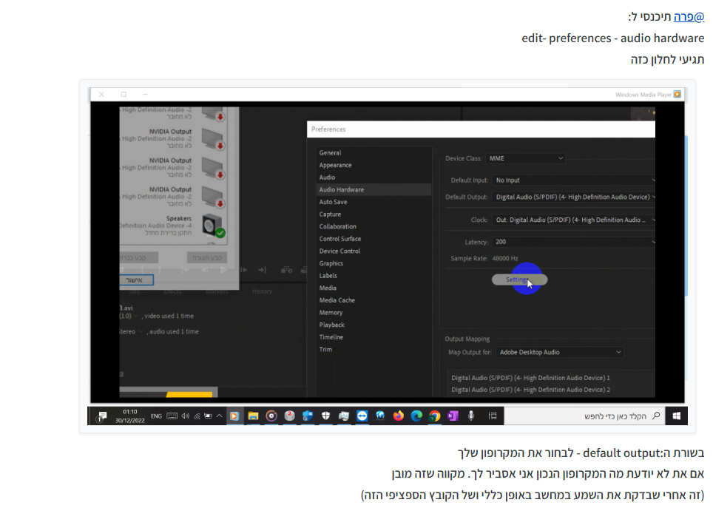
Task: Open Windows Start menu
Action: coord(676,416)
